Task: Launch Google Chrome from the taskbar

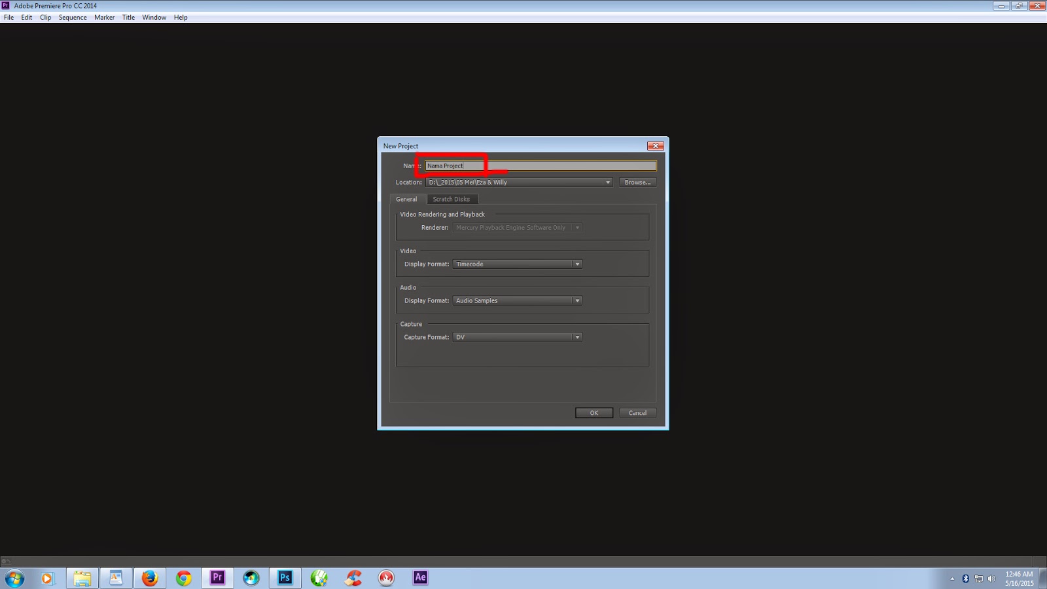Action: [x=184, y=578]
